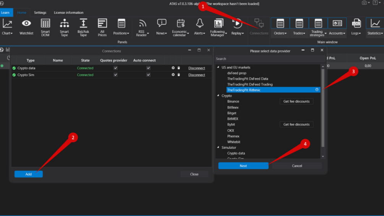Select Bitfinex provider

point(233,107)
